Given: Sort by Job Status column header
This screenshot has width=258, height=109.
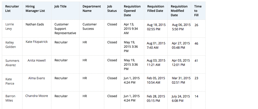Looking at the screenshot, I should click(x=112, y=9).
